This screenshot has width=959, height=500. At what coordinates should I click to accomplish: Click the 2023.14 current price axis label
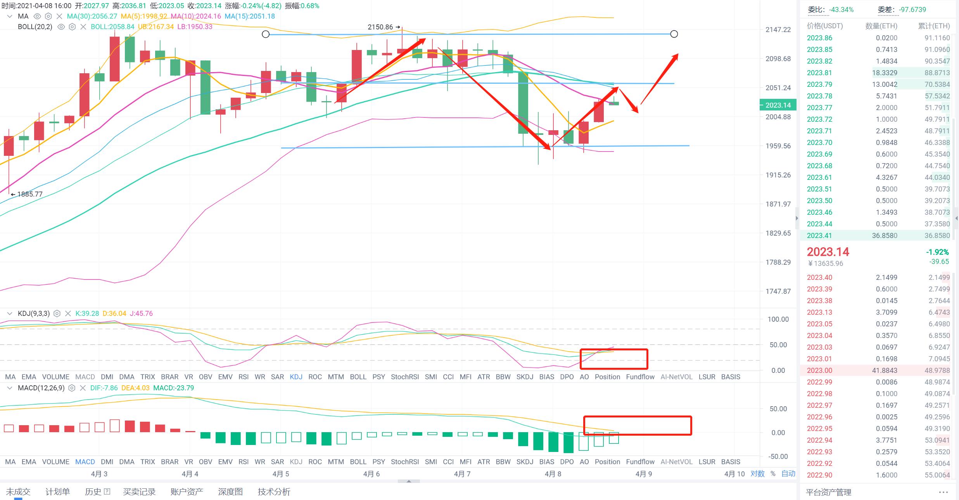coord(778,105)
